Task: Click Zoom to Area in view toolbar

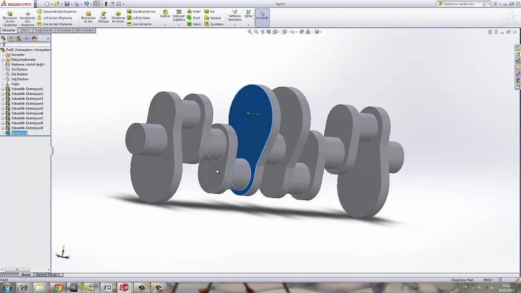Action: tap(256, 32)
